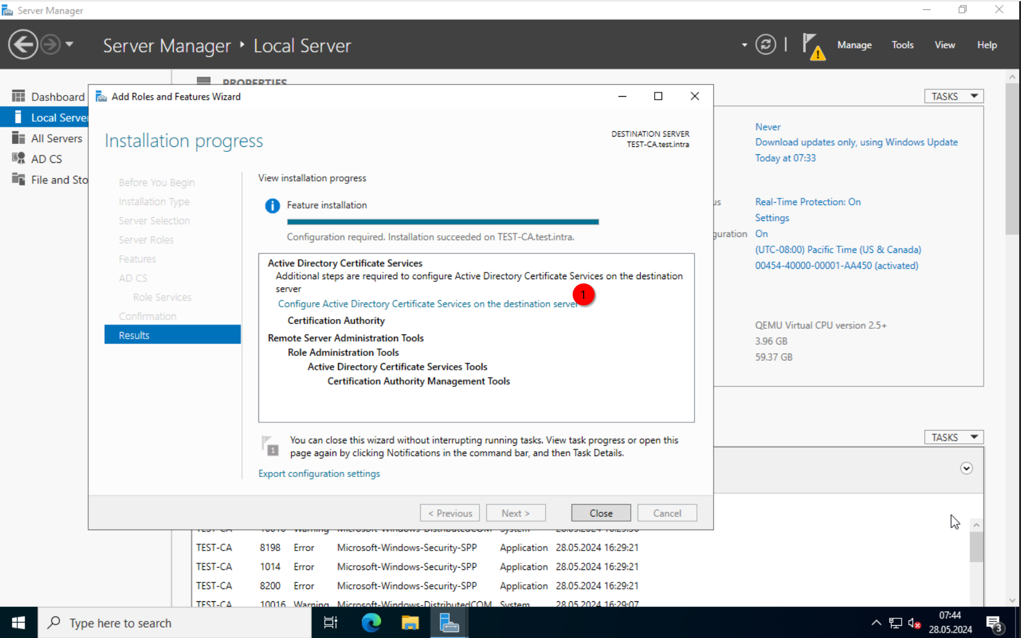The width and height of the screenshot is (1021, 638).
Task: Click the Previous button in the wizard
Action: [450, 513]
